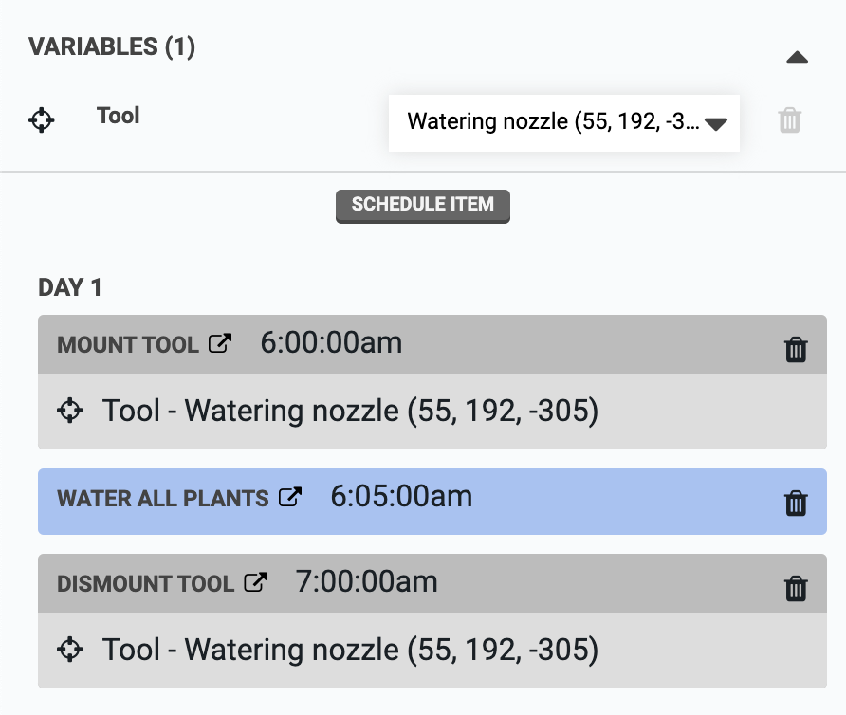The image size is (846, 715).
Task: Click the MOUNT TOOL header label
Action: (x=128, y=344)
